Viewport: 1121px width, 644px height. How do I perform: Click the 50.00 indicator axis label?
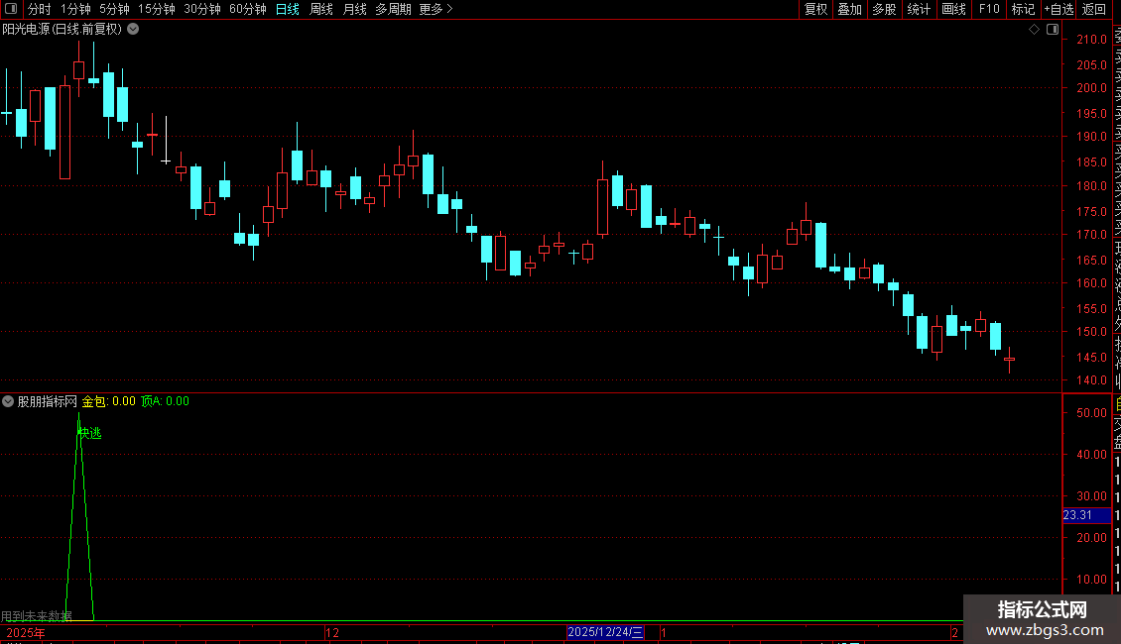coord(1091,413)
